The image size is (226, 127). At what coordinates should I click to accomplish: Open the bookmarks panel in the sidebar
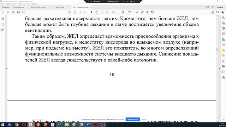[2, 24]
